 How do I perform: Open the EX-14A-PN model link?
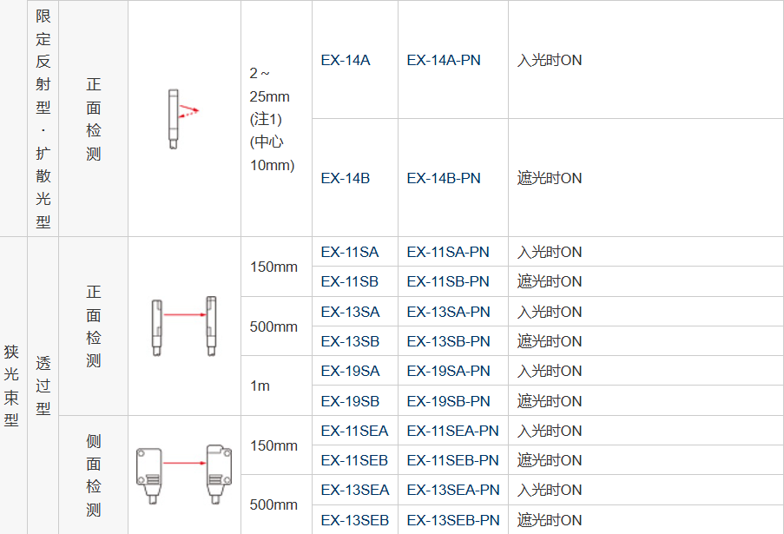[444, 60]
